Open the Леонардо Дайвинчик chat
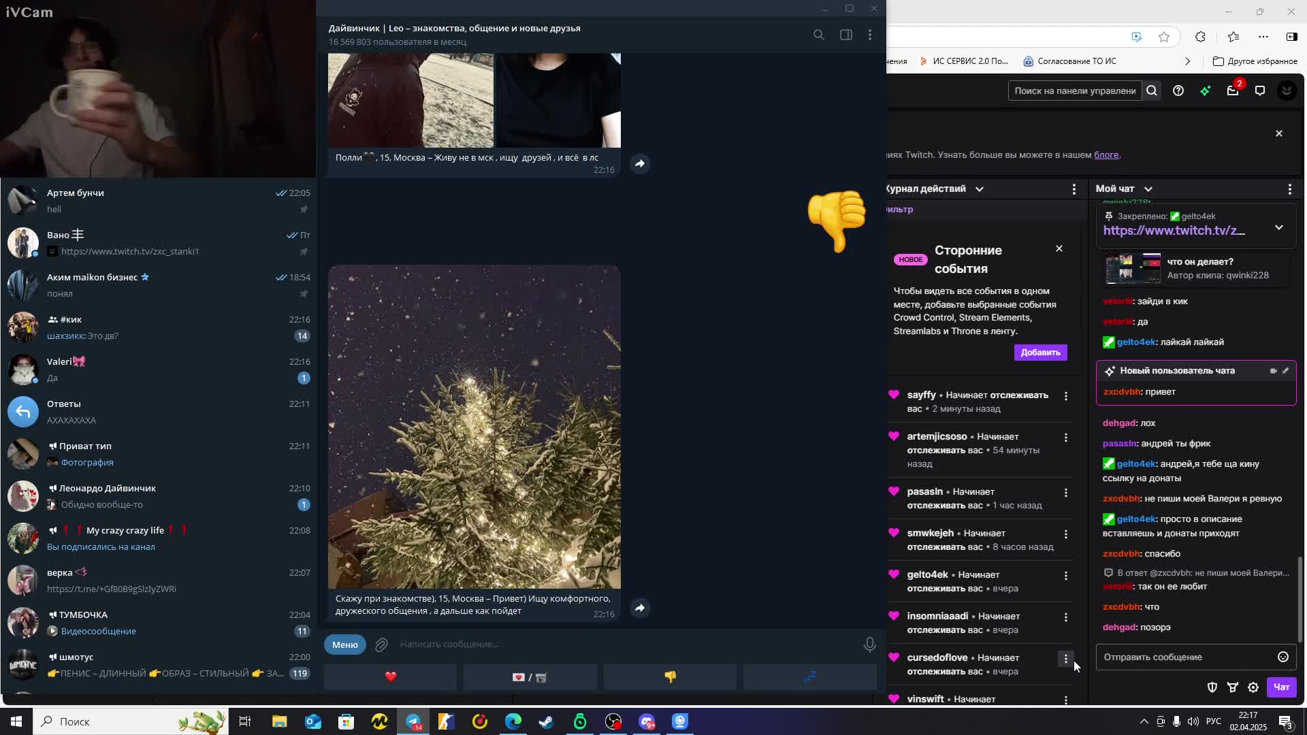 pyautogui.click(x=158, y=496)
